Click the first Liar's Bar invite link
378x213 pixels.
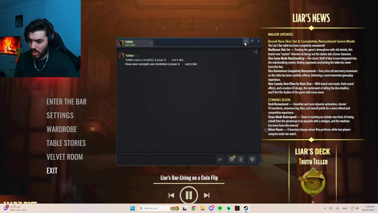tap(177, 60)
